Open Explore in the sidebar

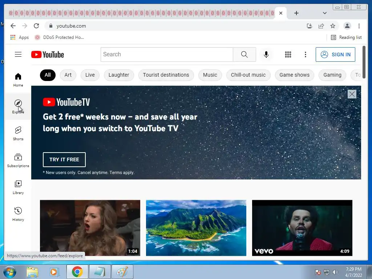point(18,106)
